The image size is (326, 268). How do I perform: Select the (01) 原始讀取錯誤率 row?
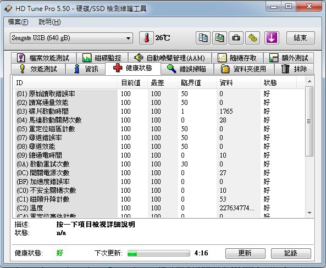[x=159, y=94]
